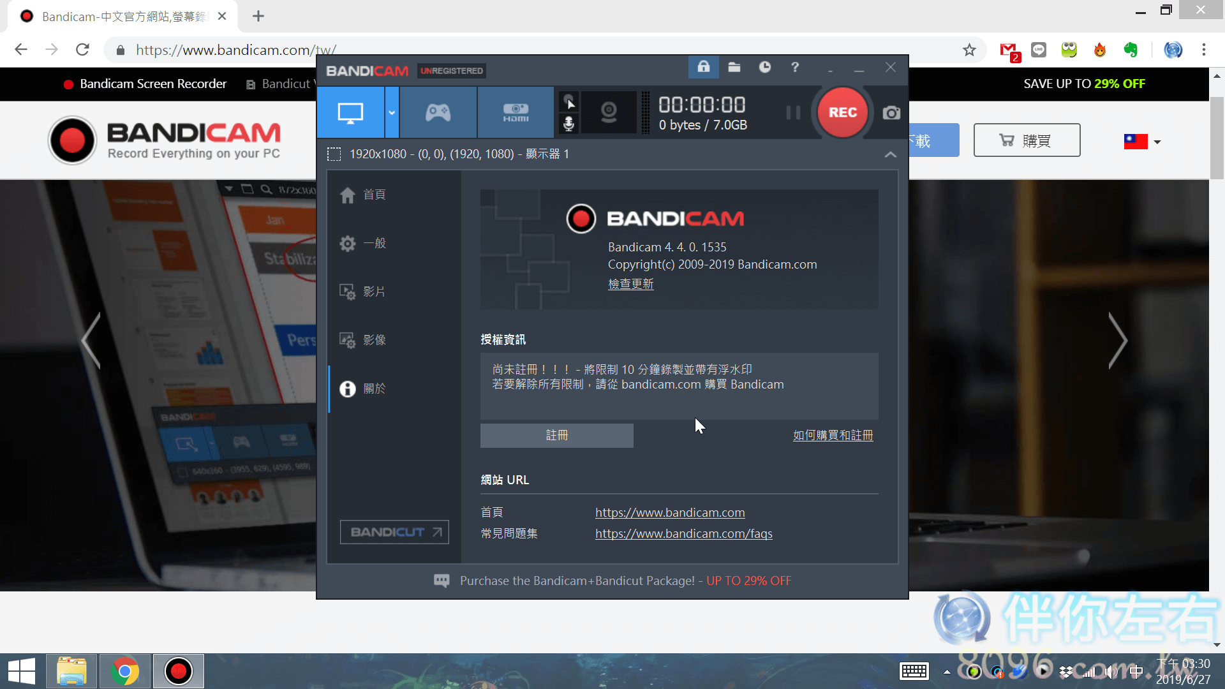The image size is (1225, 689).
Task: Open the bandicam.com/faqs link
Action: click(x=683, y=533)
